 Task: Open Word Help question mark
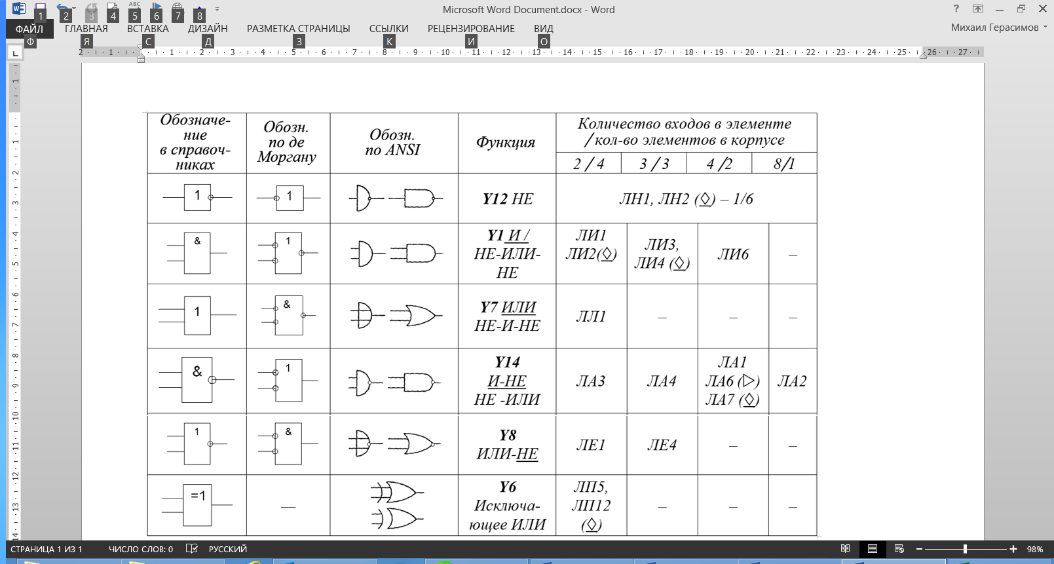pos(956,9)
